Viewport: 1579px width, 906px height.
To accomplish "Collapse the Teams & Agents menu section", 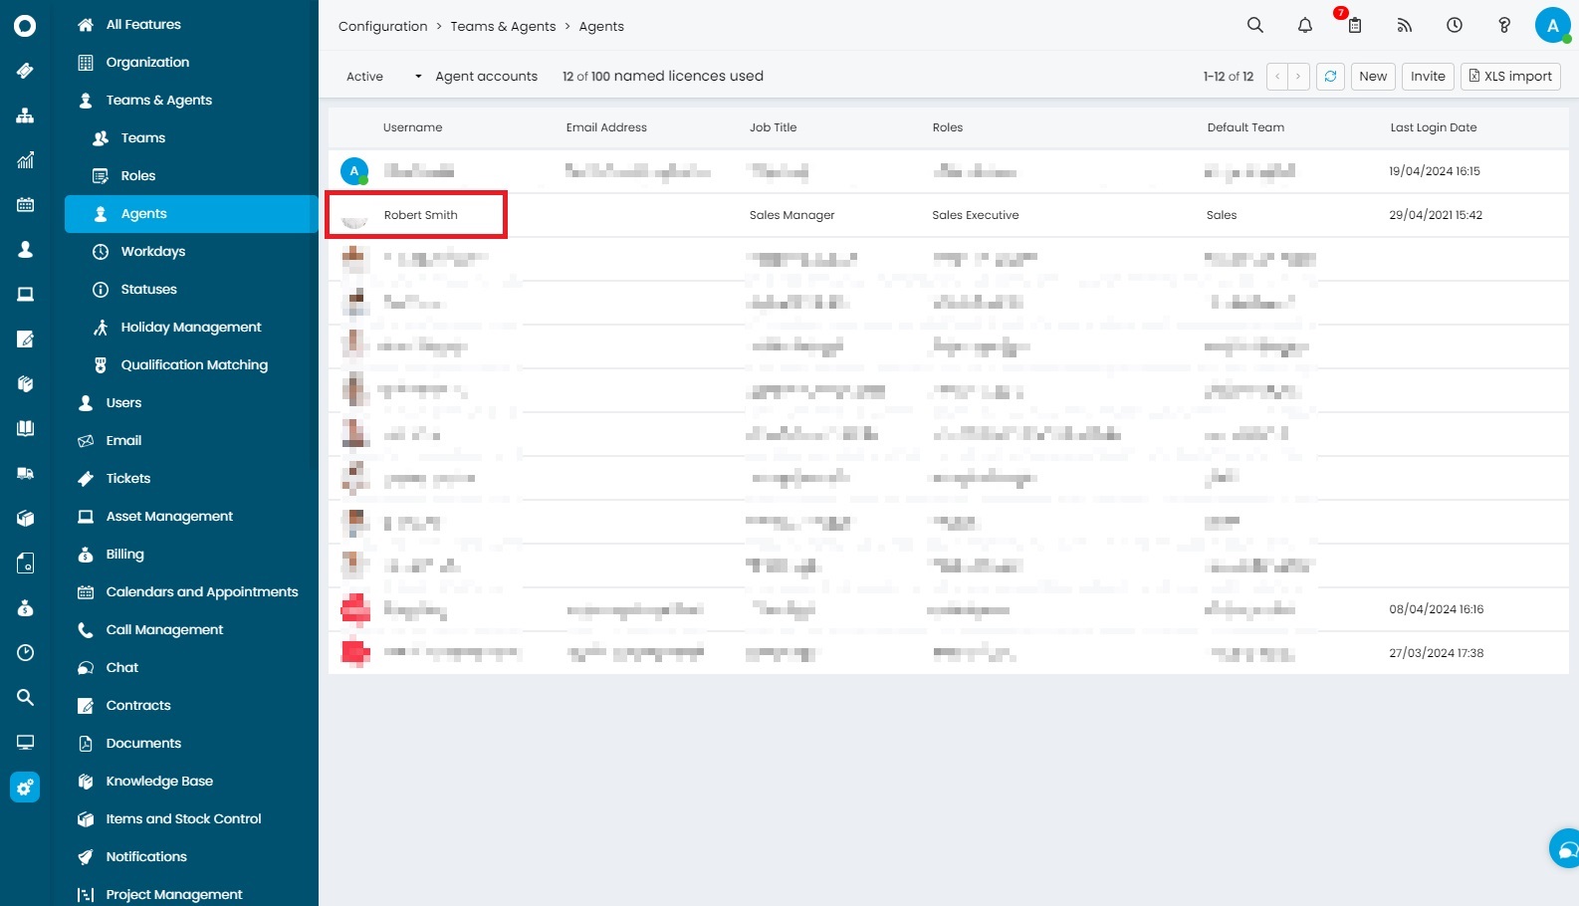I will pos(158,101).
